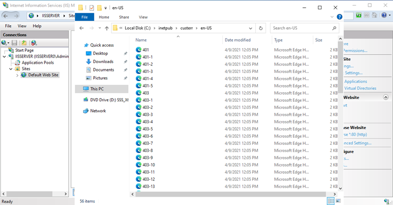Collapse the Sites tree node in IIS
The height and width of the screenshot is (205, 393).
pos(11,69)
